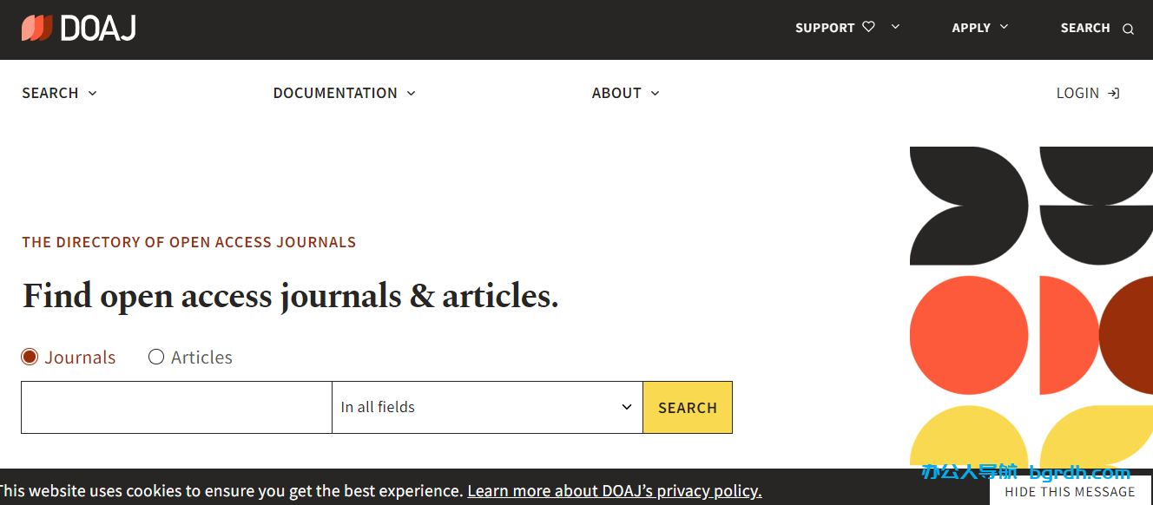Screen dimensions: 1153x505
Task: Open the 'In all fields' dropdown
Action: (x=487, y=407)
